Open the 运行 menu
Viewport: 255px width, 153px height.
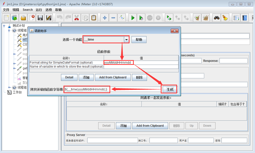[39, 10]
